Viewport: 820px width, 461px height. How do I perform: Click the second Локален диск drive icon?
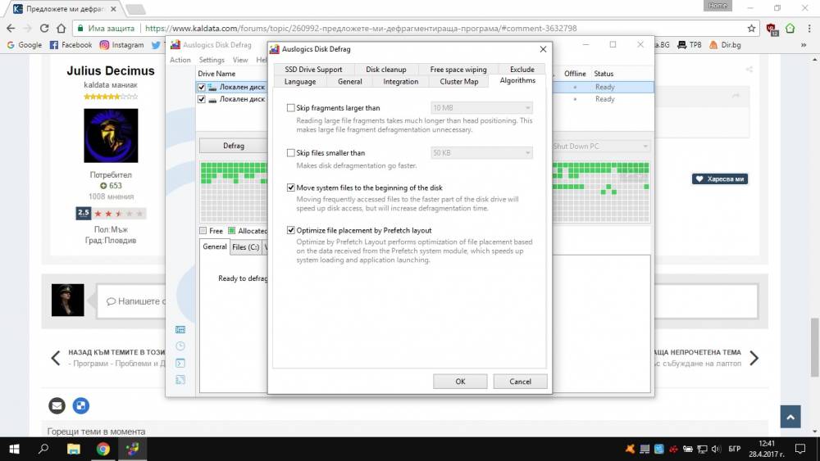[x=212, y=99]
